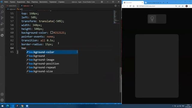Screen dimensions: 192x108
Task: Select plain background suggestion
Action: (x=52, y=56)
